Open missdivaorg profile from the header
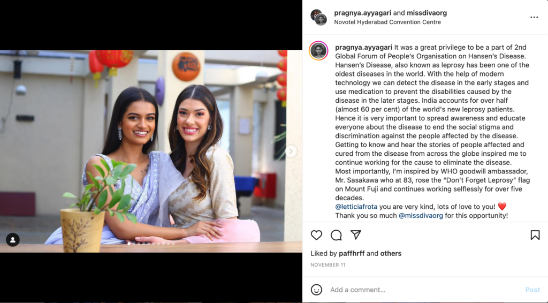 (x=427, y=13)
